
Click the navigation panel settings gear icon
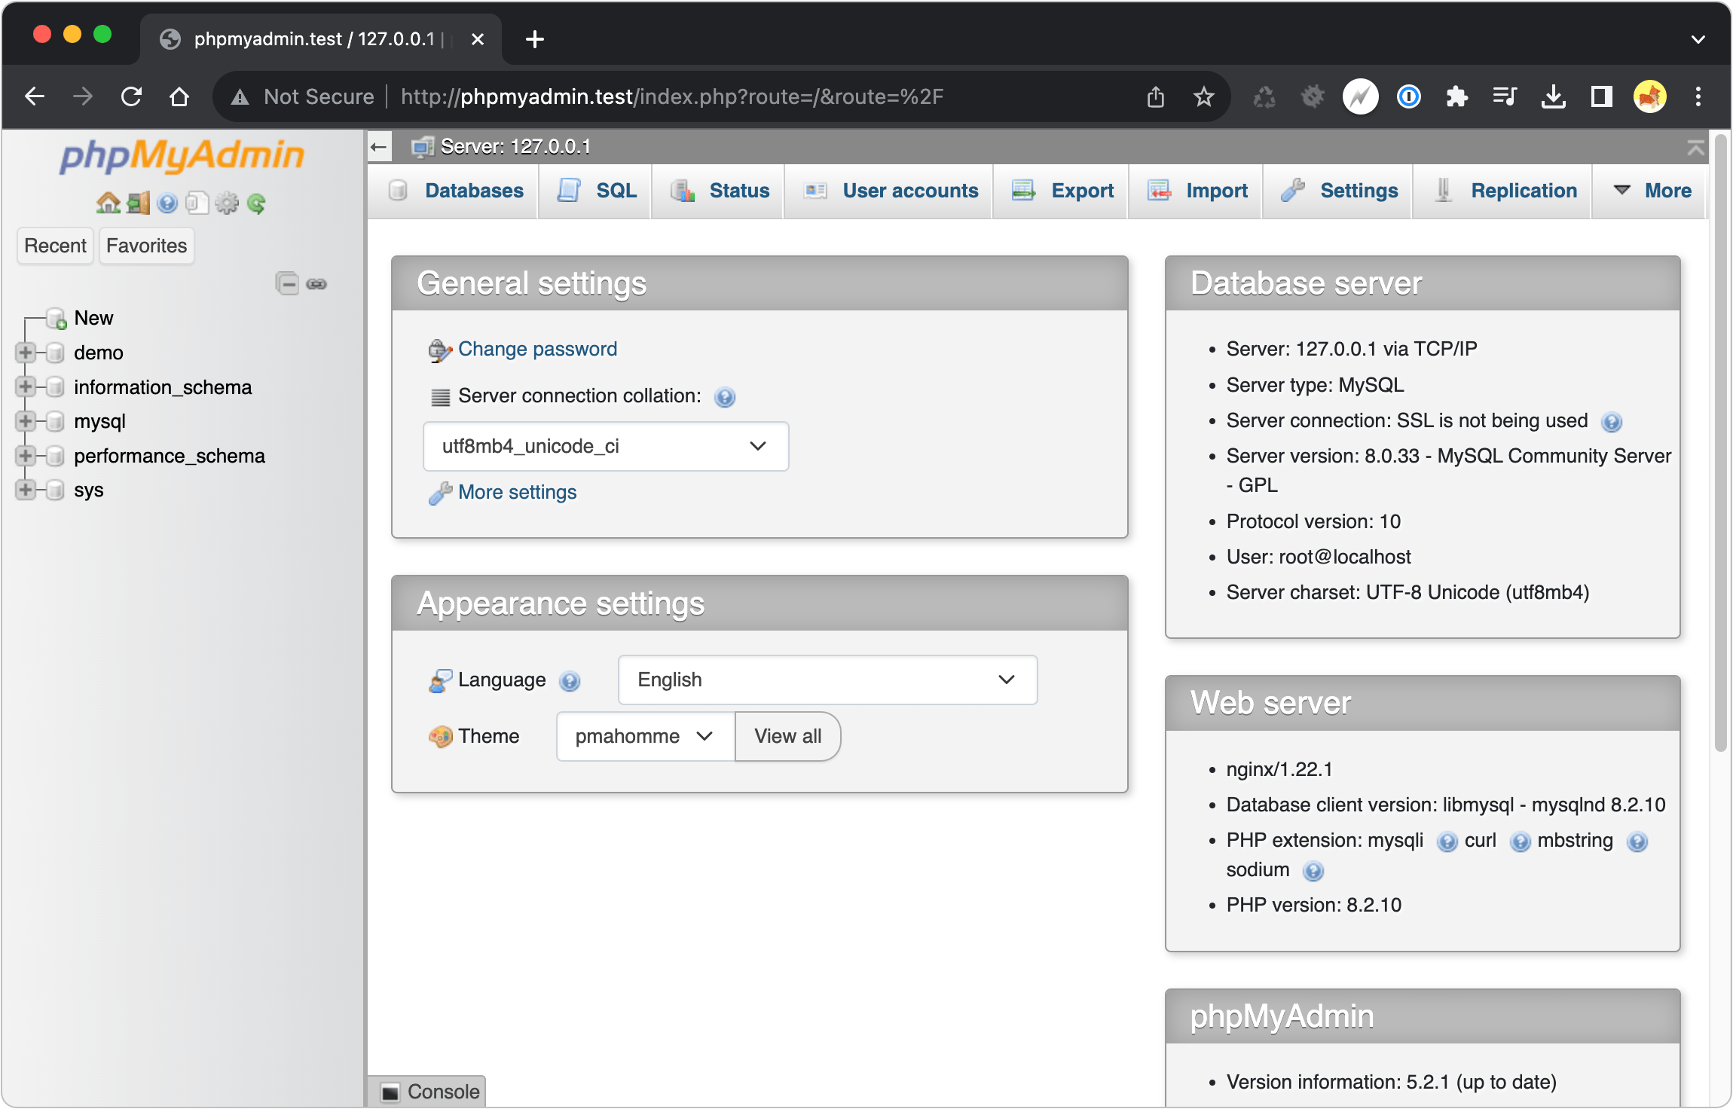coord(226,203)
